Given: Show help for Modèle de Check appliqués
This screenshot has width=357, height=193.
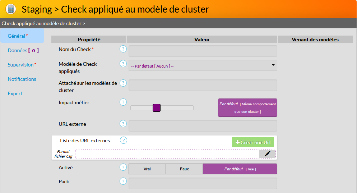Looking at the screenshot, I should (x=123, y=64).
